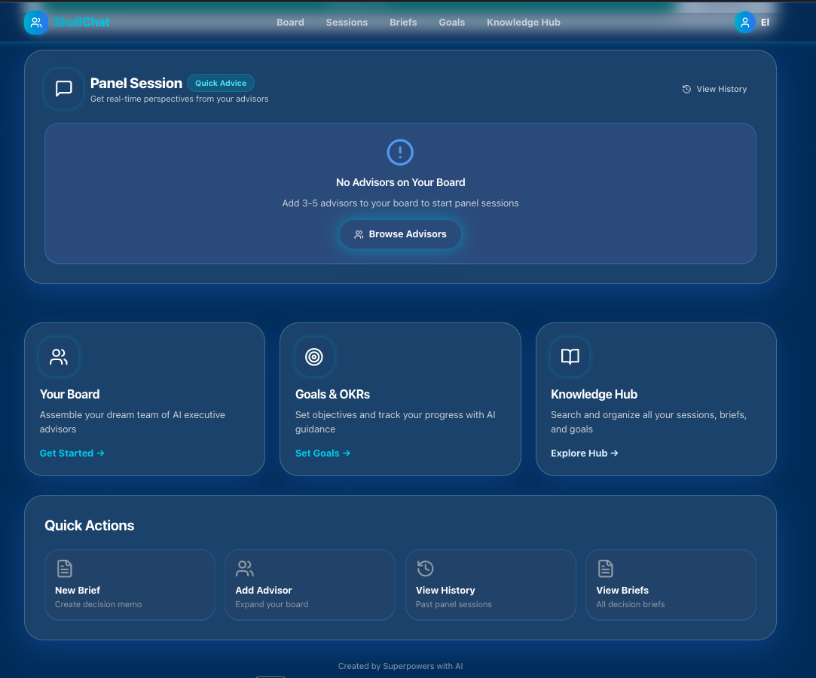Click the Your Board people icon
The height and width of the screenshot is (678, 816).
pos(59,356)
